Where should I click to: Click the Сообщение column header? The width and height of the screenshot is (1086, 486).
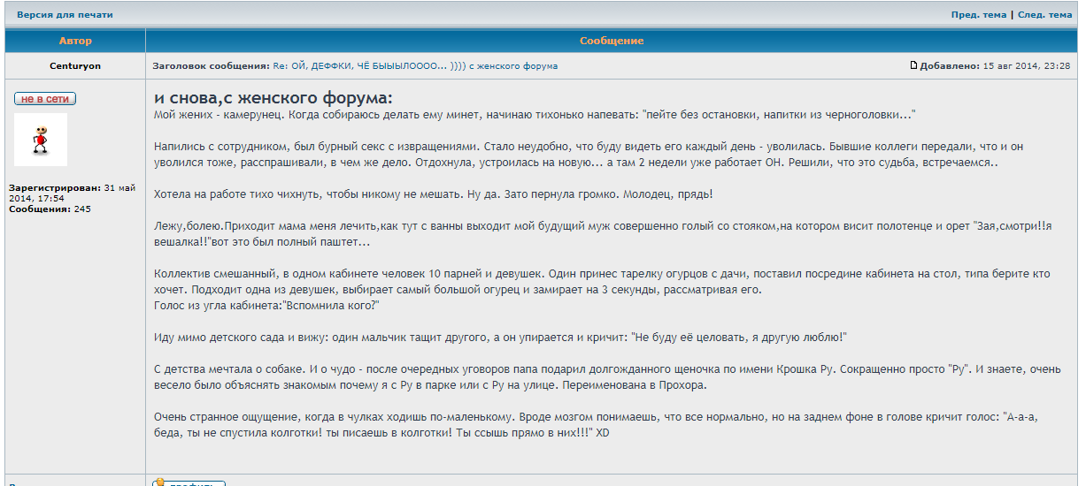point(612,42)
